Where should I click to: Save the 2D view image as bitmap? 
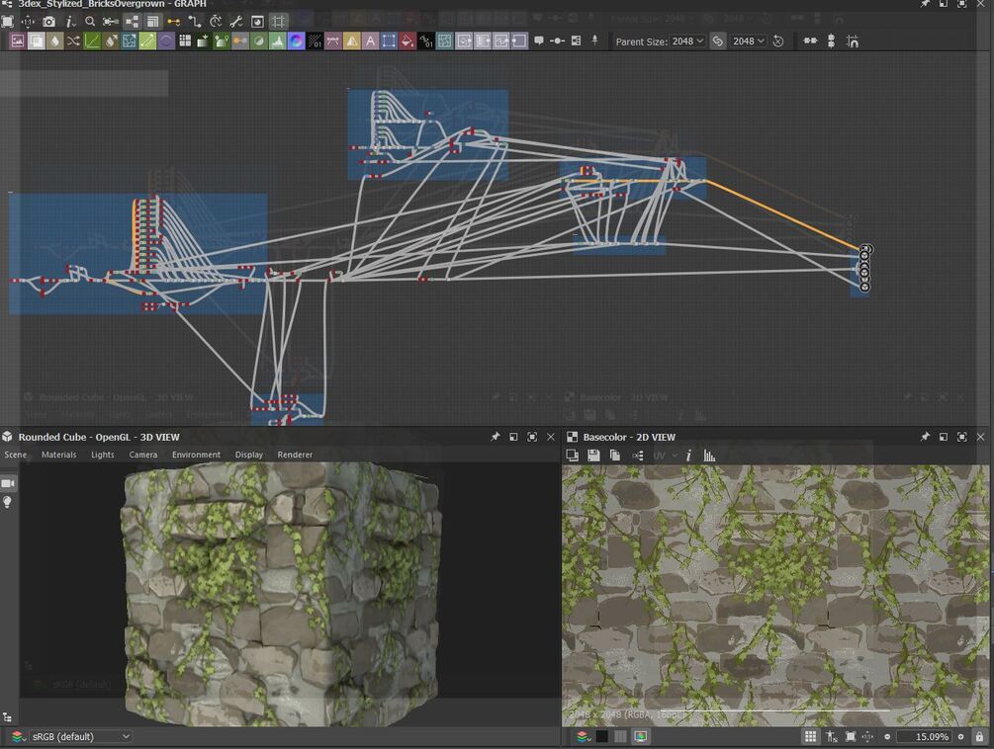point(593,456)
